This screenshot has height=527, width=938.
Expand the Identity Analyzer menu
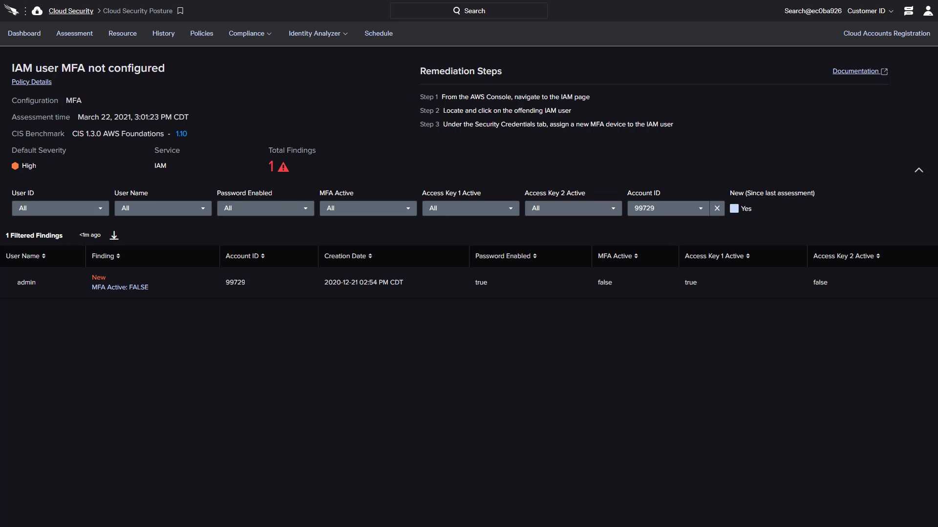318,33
